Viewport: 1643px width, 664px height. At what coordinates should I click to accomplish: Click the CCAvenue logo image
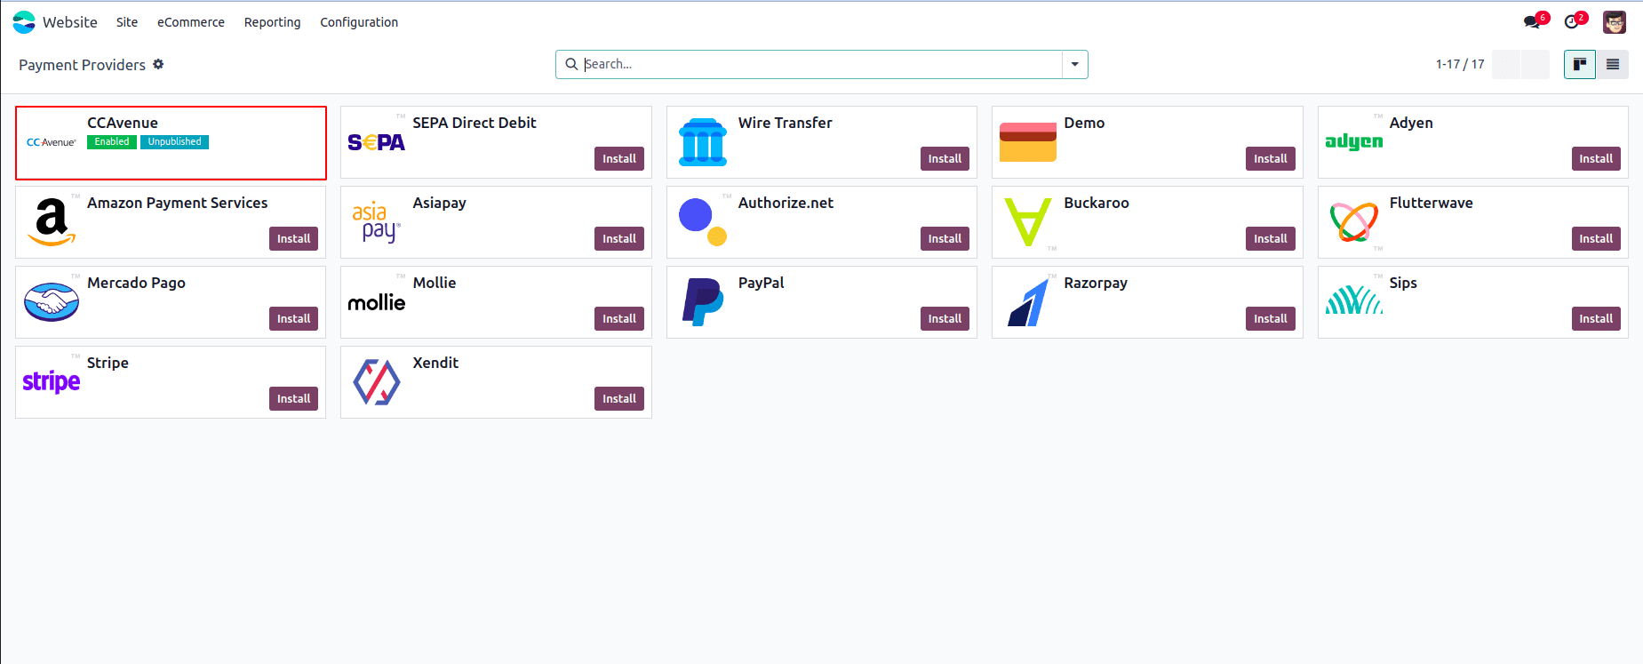click(x=52, y=142)
